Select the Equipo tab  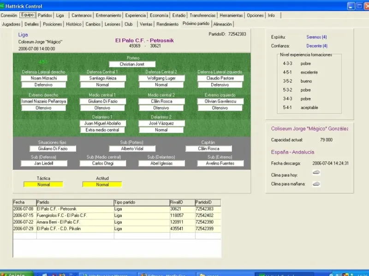pyautogui.click(x=28, y=15)
